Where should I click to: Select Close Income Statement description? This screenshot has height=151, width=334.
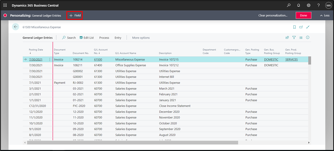175,106
